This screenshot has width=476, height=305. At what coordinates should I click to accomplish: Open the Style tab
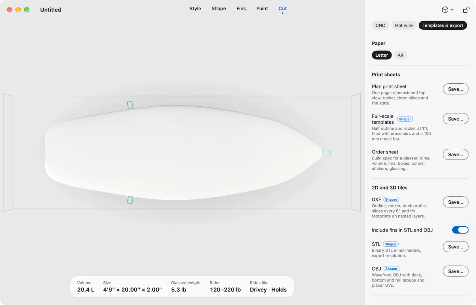[x=195, y=9]
